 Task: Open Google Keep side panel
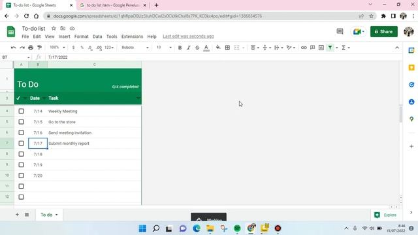[x=411, y=67]
